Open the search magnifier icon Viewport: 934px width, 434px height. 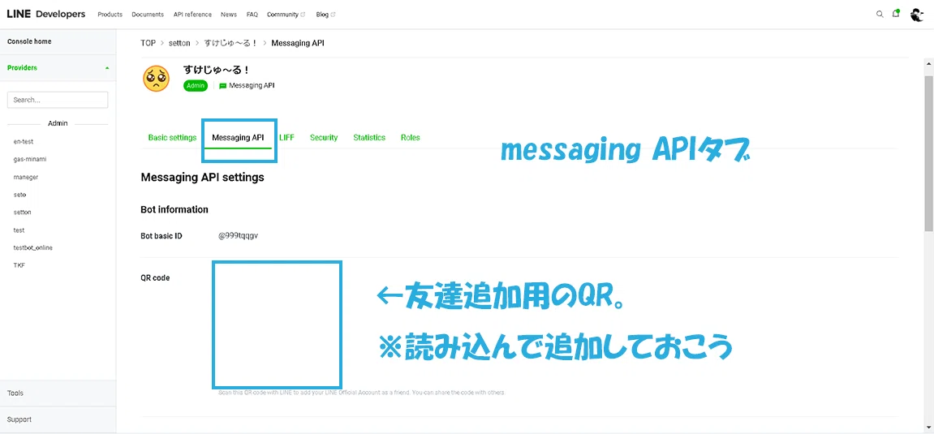pos(880,15)
